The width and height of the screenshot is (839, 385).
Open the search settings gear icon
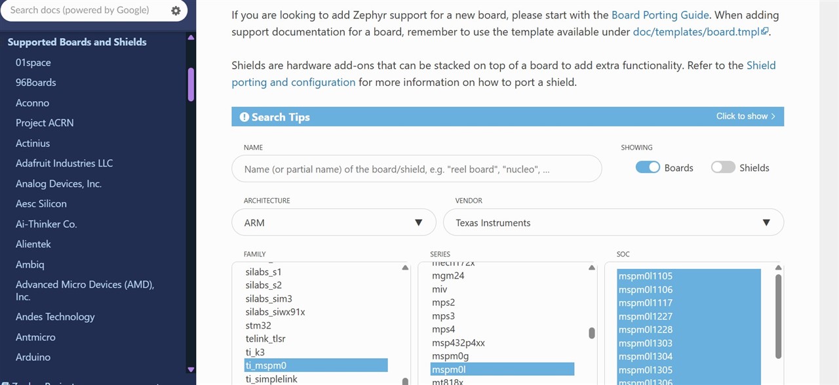pos(176,10)
